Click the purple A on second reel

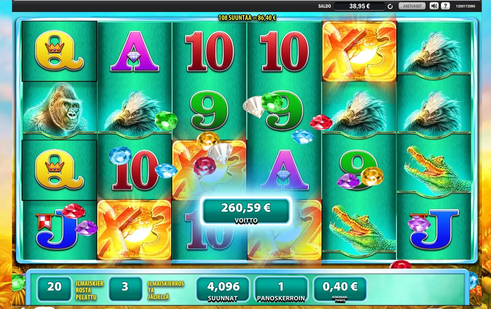[x=135, y=51]
